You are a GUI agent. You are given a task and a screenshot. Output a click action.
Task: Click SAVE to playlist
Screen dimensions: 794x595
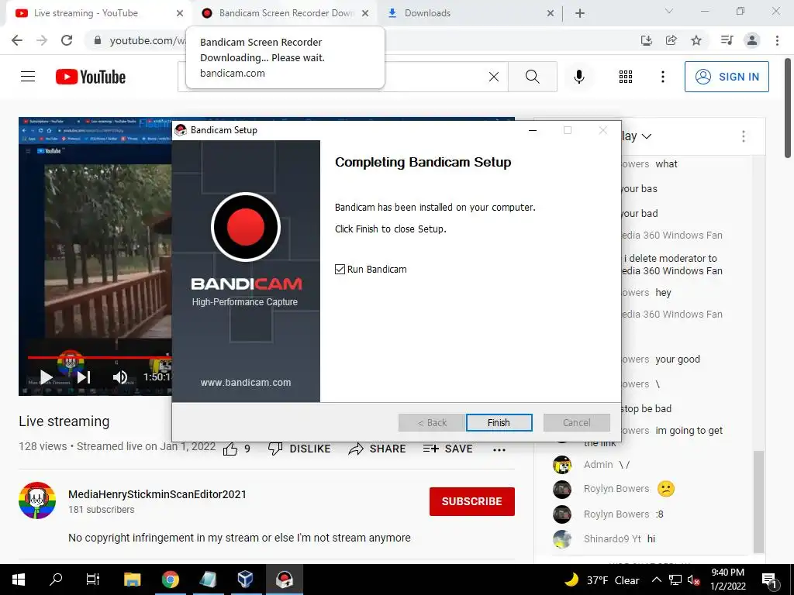point(447,449)
